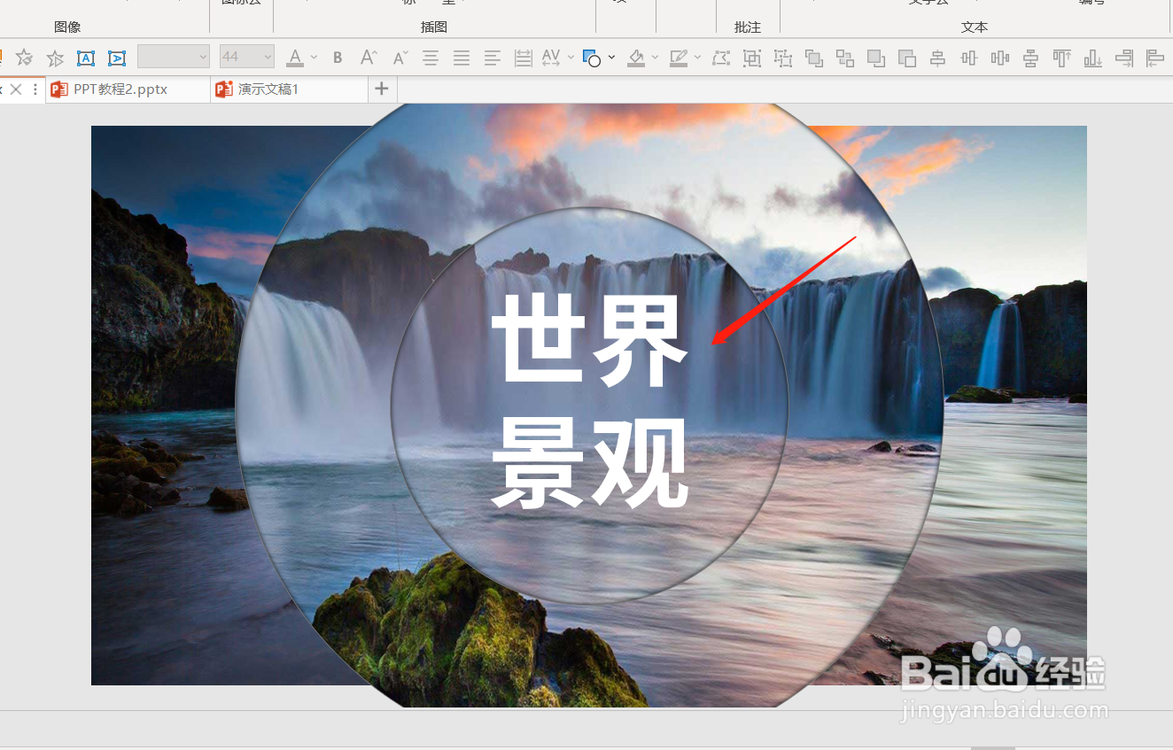
Task: Center align the text
Action: pyautogui.click(x=431, y=58)
